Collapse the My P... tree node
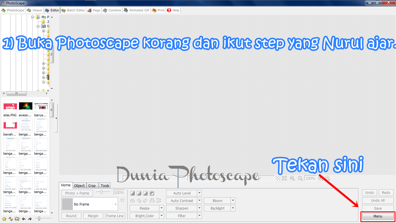The height and width of the screenshot is (223, 396). pos(33,17)
